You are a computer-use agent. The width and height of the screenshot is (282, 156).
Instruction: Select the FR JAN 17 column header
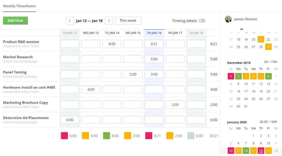tap(175, 33)
